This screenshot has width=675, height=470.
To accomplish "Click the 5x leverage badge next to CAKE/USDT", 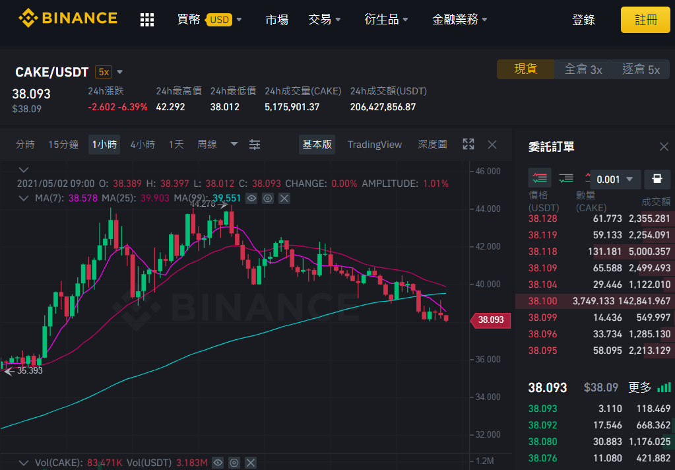I will (x=104, y=72).
